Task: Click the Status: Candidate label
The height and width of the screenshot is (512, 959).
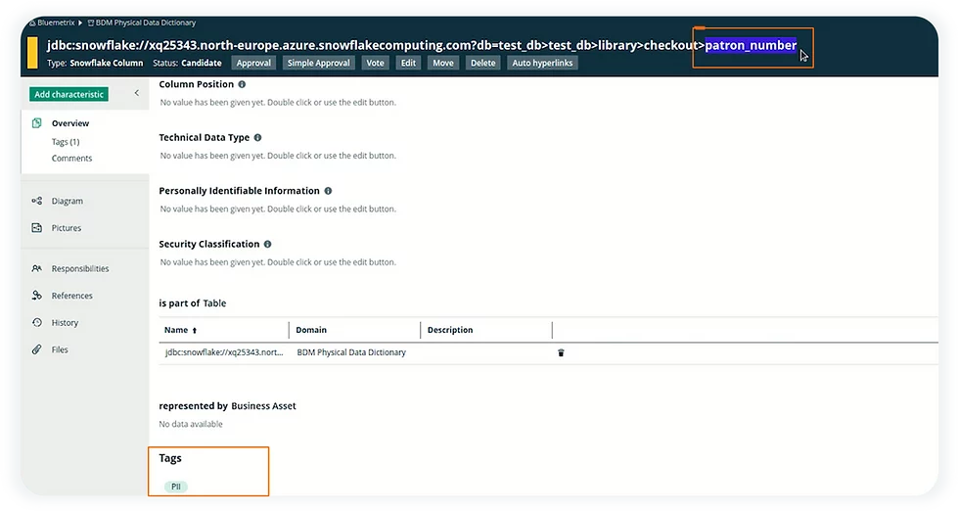Action: tap(187, 63)
